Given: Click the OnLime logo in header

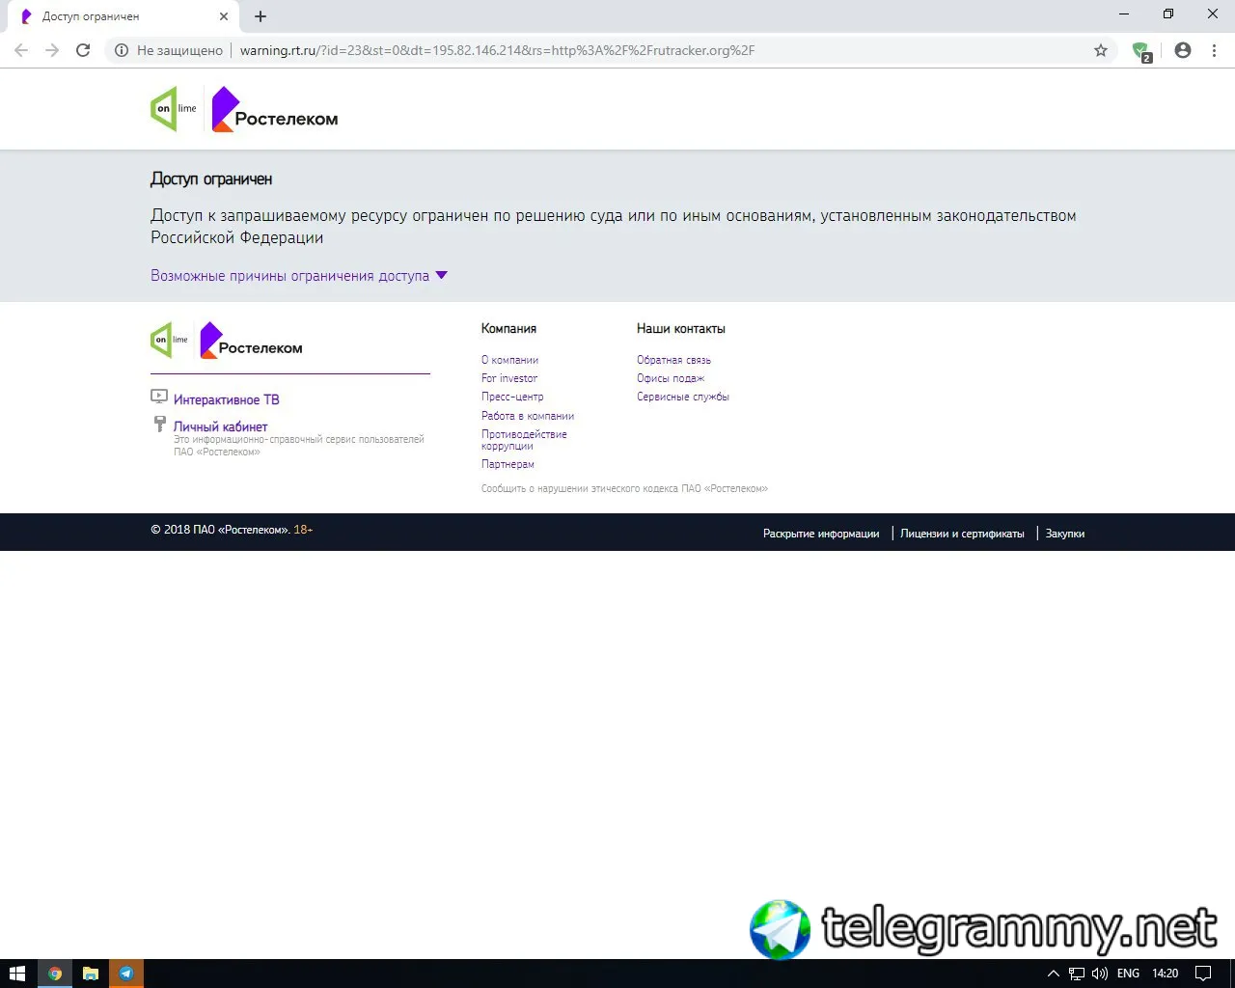Looking at the screenshot, I should [x=174, y=109].
